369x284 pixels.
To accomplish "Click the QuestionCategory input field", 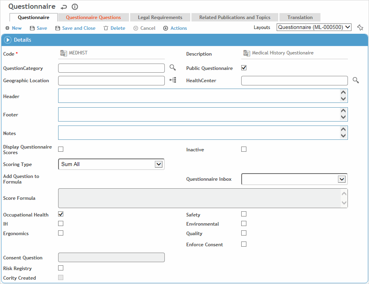I will point(111,68).
